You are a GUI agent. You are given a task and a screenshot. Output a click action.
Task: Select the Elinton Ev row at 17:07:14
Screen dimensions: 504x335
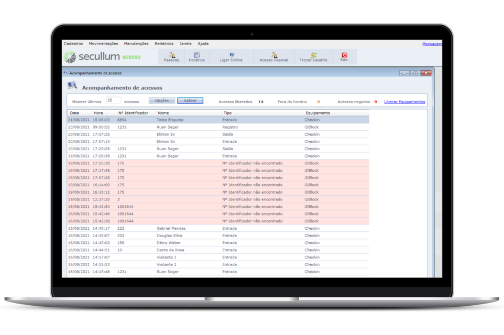[x=218, y=142]
